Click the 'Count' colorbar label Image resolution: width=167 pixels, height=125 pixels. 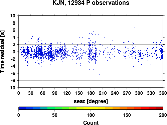pos(91,123)
